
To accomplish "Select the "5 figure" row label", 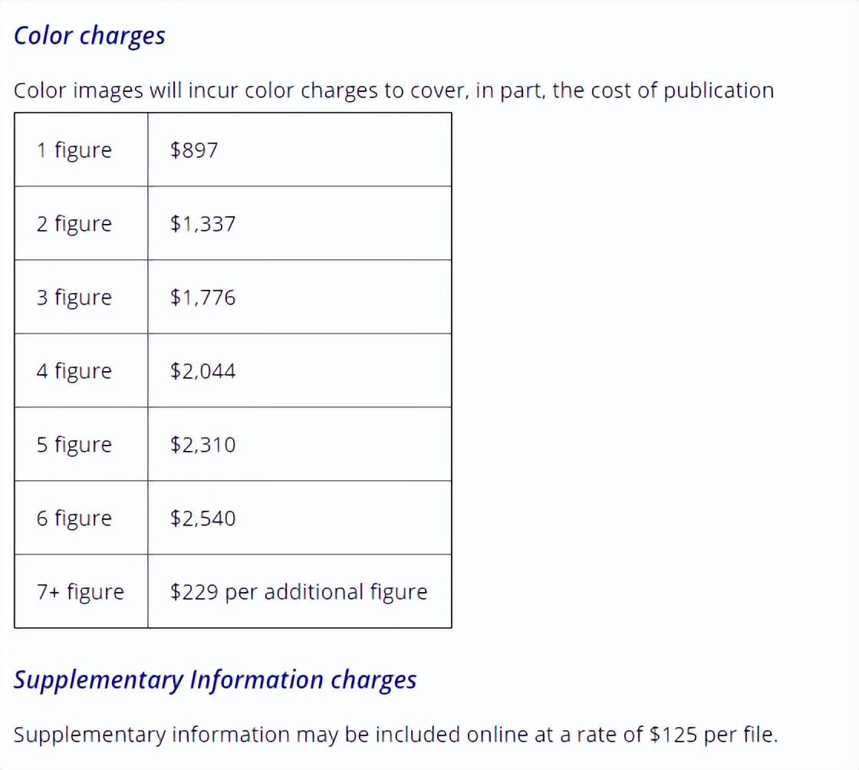I will [x=74, y=445].
